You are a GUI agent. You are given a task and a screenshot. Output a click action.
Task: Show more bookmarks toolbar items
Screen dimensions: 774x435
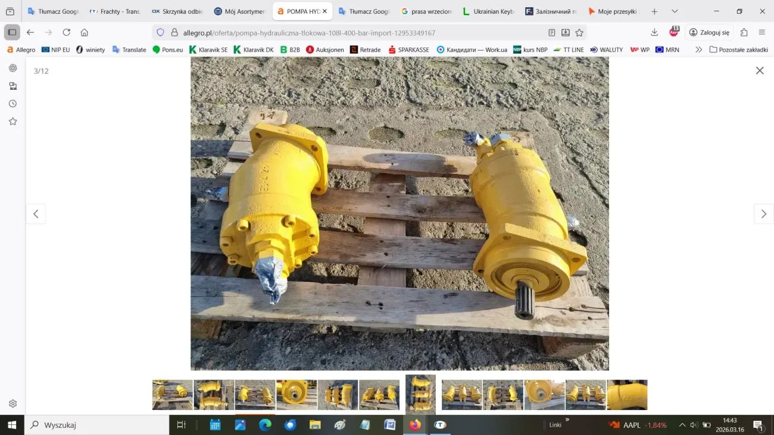pos(698,50)
